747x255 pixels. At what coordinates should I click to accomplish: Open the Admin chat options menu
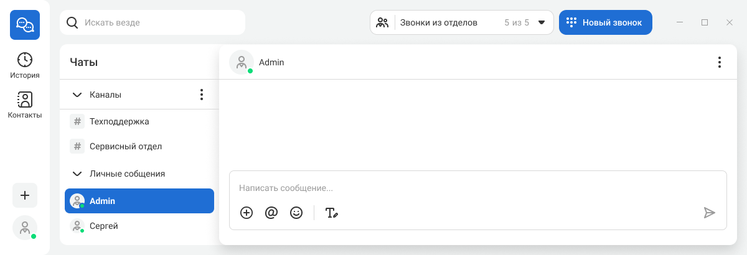[719, 62]
